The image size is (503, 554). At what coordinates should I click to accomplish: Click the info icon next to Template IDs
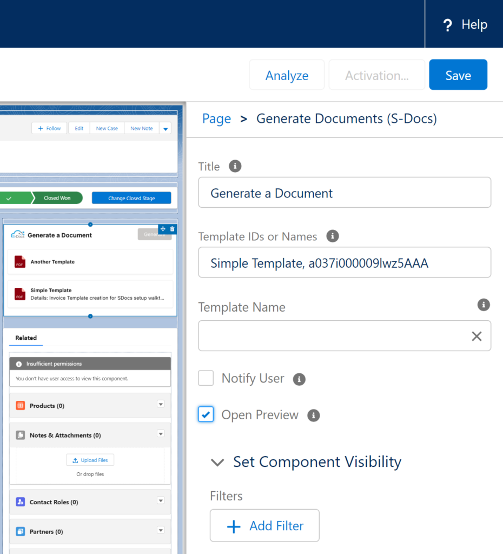click(x=333, y=236)
